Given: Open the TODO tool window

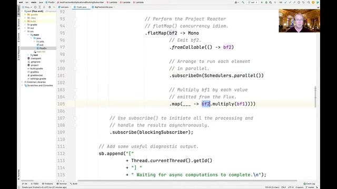Looking at the screenshot, I should click(x=35, y=184).
